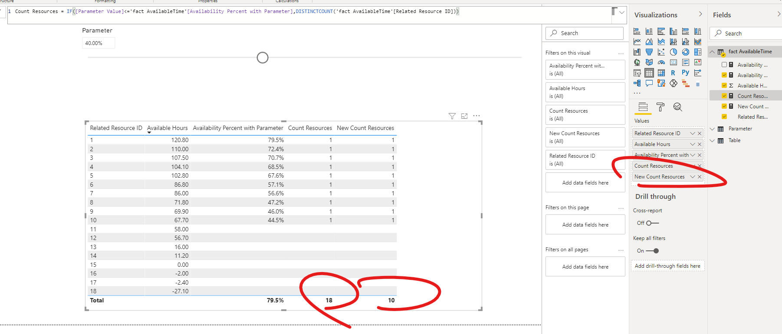This screenshot has height=334, width=782.
Task: Select the Q&A speech bubble visual
Action: (x=649, y=83)
